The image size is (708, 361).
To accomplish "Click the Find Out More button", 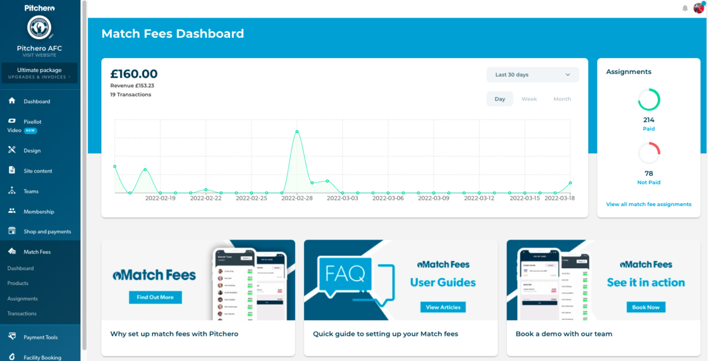I will pyautogui.click(x=156, y=297).
